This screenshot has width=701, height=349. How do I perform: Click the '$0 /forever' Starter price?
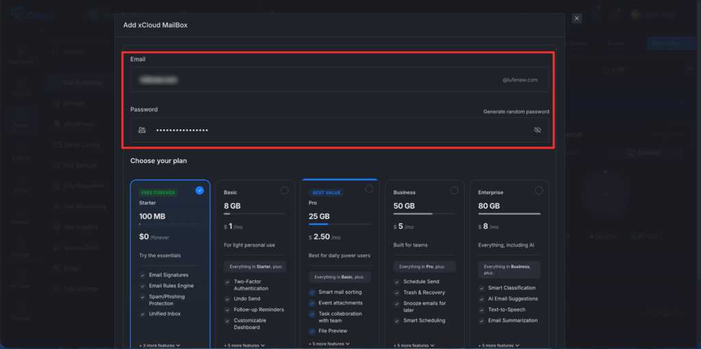pyautogui.click(x=154, y=237)
